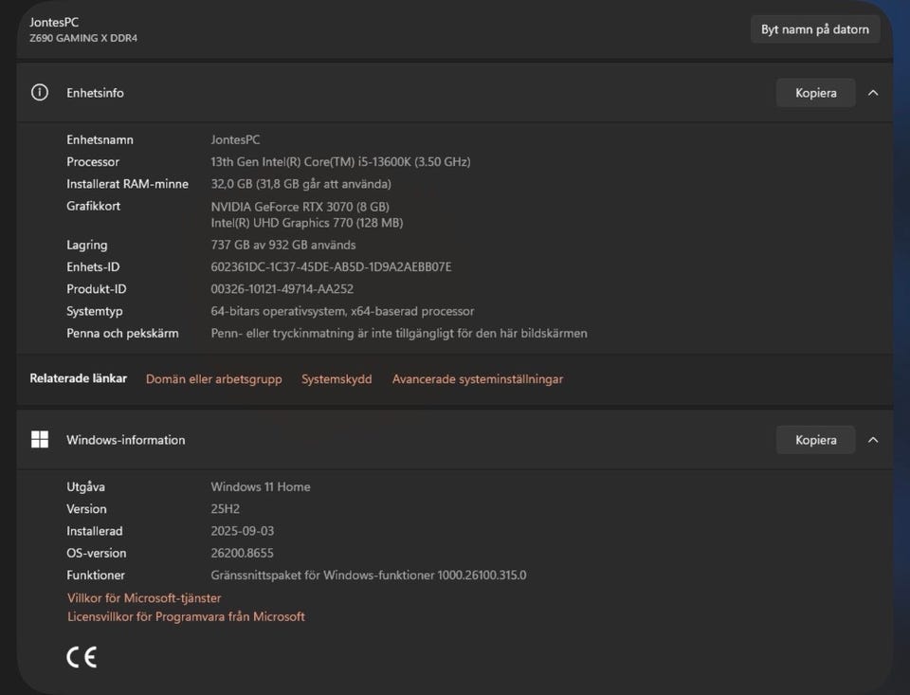
Task: Collapse the Windows-information section chevron
Action: 873,440
